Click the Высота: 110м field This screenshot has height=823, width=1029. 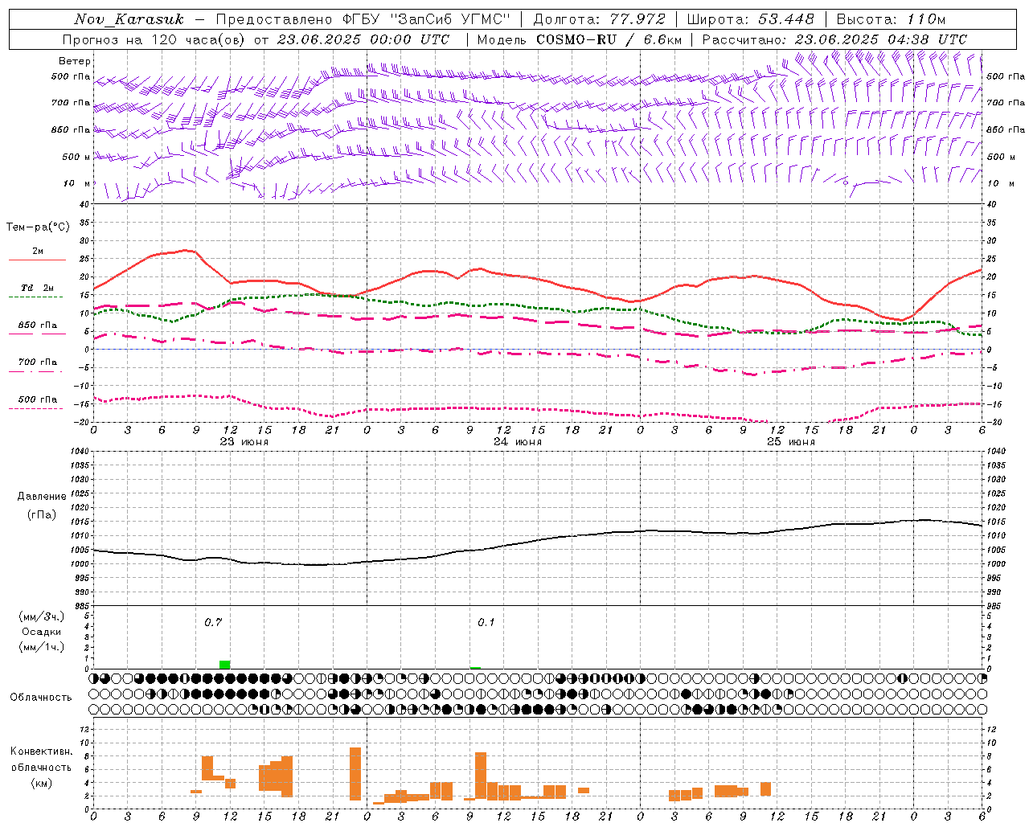(x=891, y=19)
